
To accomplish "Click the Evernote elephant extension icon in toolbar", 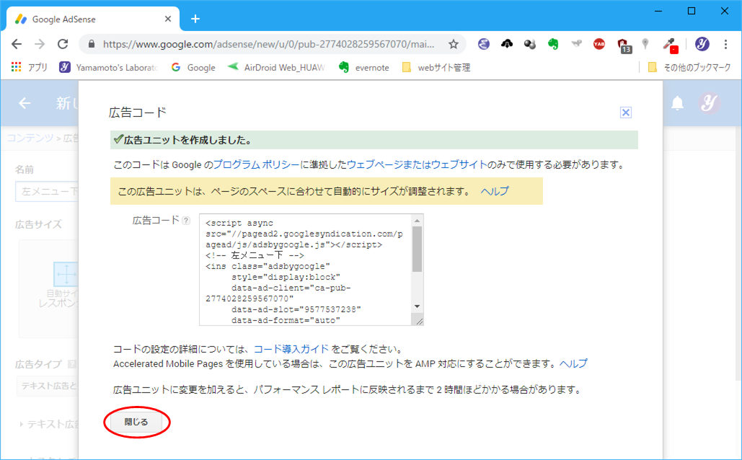I will tap(552, 44).
